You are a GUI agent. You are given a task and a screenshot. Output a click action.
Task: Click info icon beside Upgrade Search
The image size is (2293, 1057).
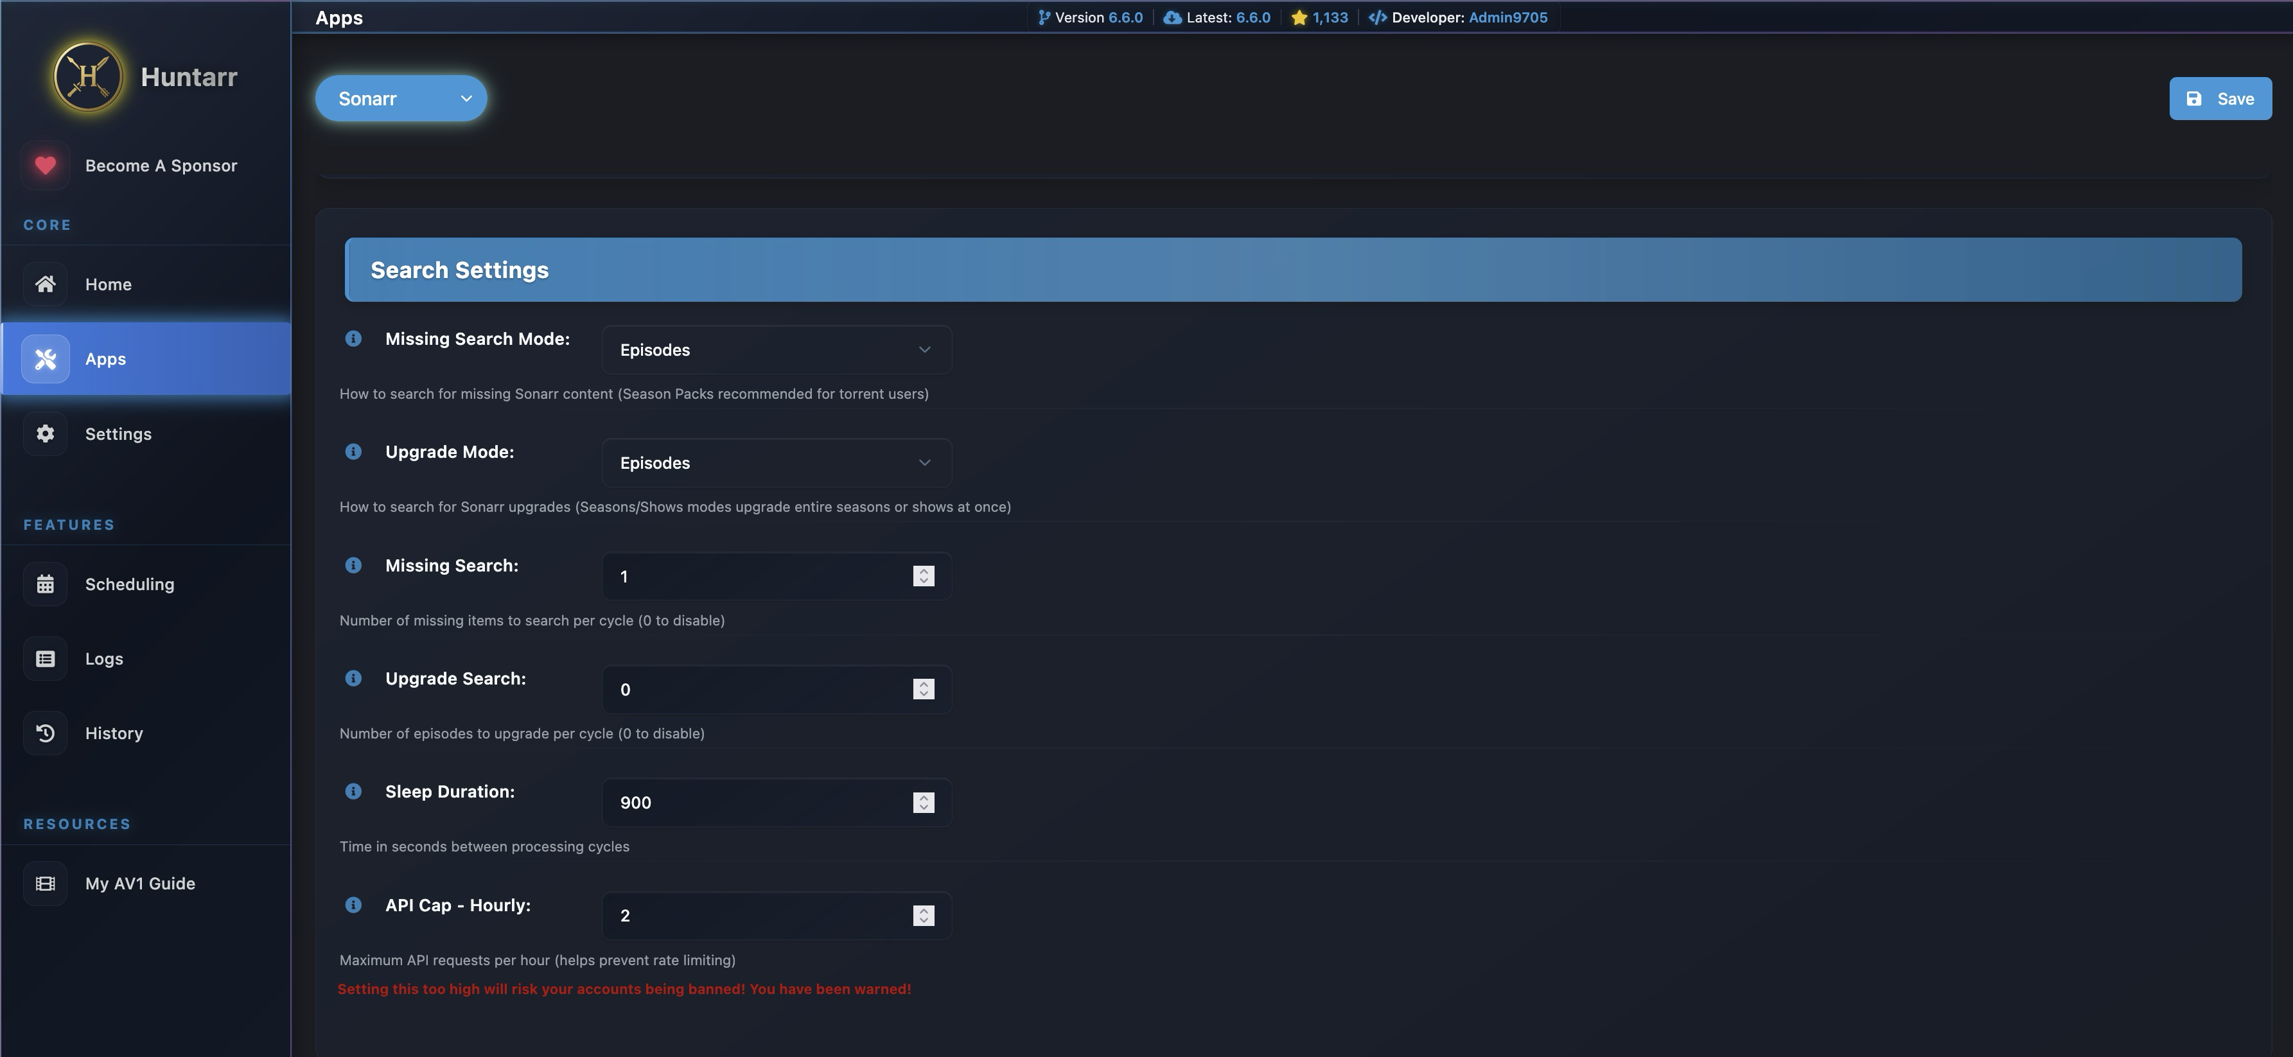(353, 678)
